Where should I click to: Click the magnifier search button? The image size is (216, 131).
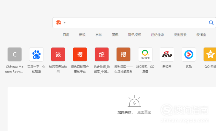(211, 23)
